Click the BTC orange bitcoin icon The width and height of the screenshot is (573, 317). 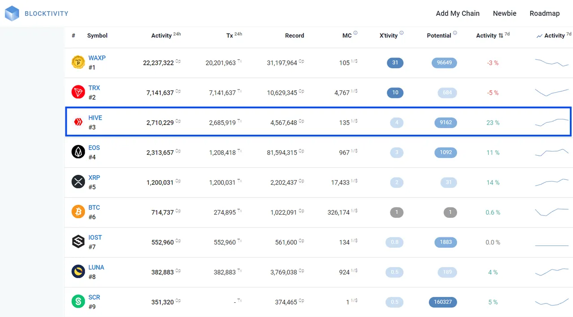tap(78, 212)
